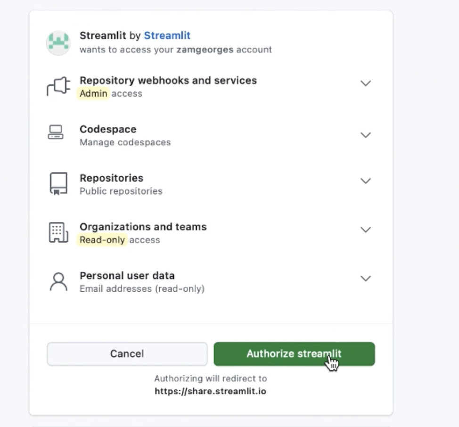Expand the Organizations and teams details
Screen dimensions: 459x427
pos(366,230)
